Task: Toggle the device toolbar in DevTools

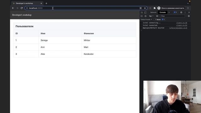Action: coord(145,13)
